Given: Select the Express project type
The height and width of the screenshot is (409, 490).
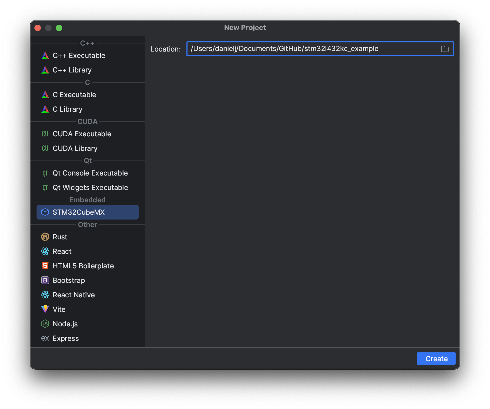Looking at the screenshot, I should tap(66, 338).
